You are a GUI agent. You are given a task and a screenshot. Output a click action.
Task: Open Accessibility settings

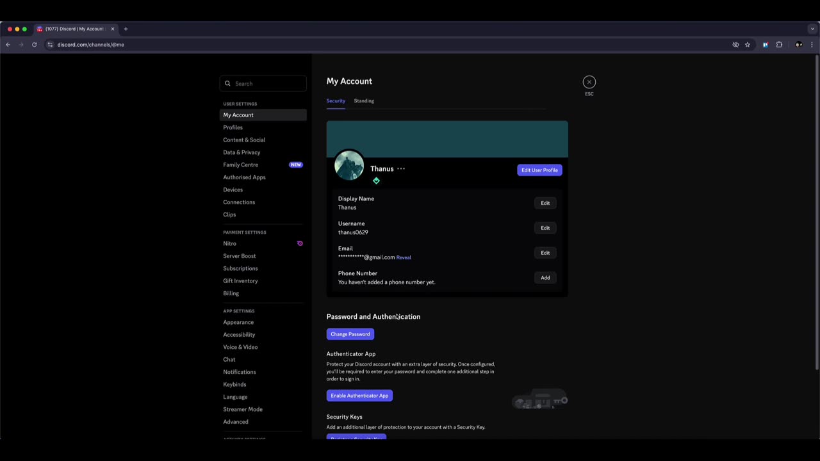[x=263, y=335]
